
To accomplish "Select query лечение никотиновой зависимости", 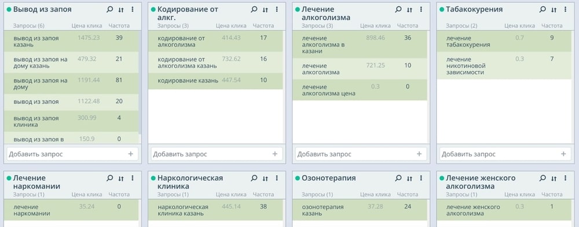I will pos(504,66).
